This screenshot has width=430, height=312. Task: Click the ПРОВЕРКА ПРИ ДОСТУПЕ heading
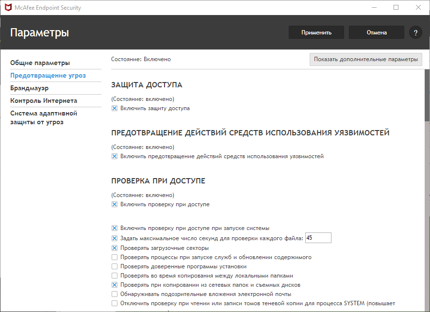point(158,181)
